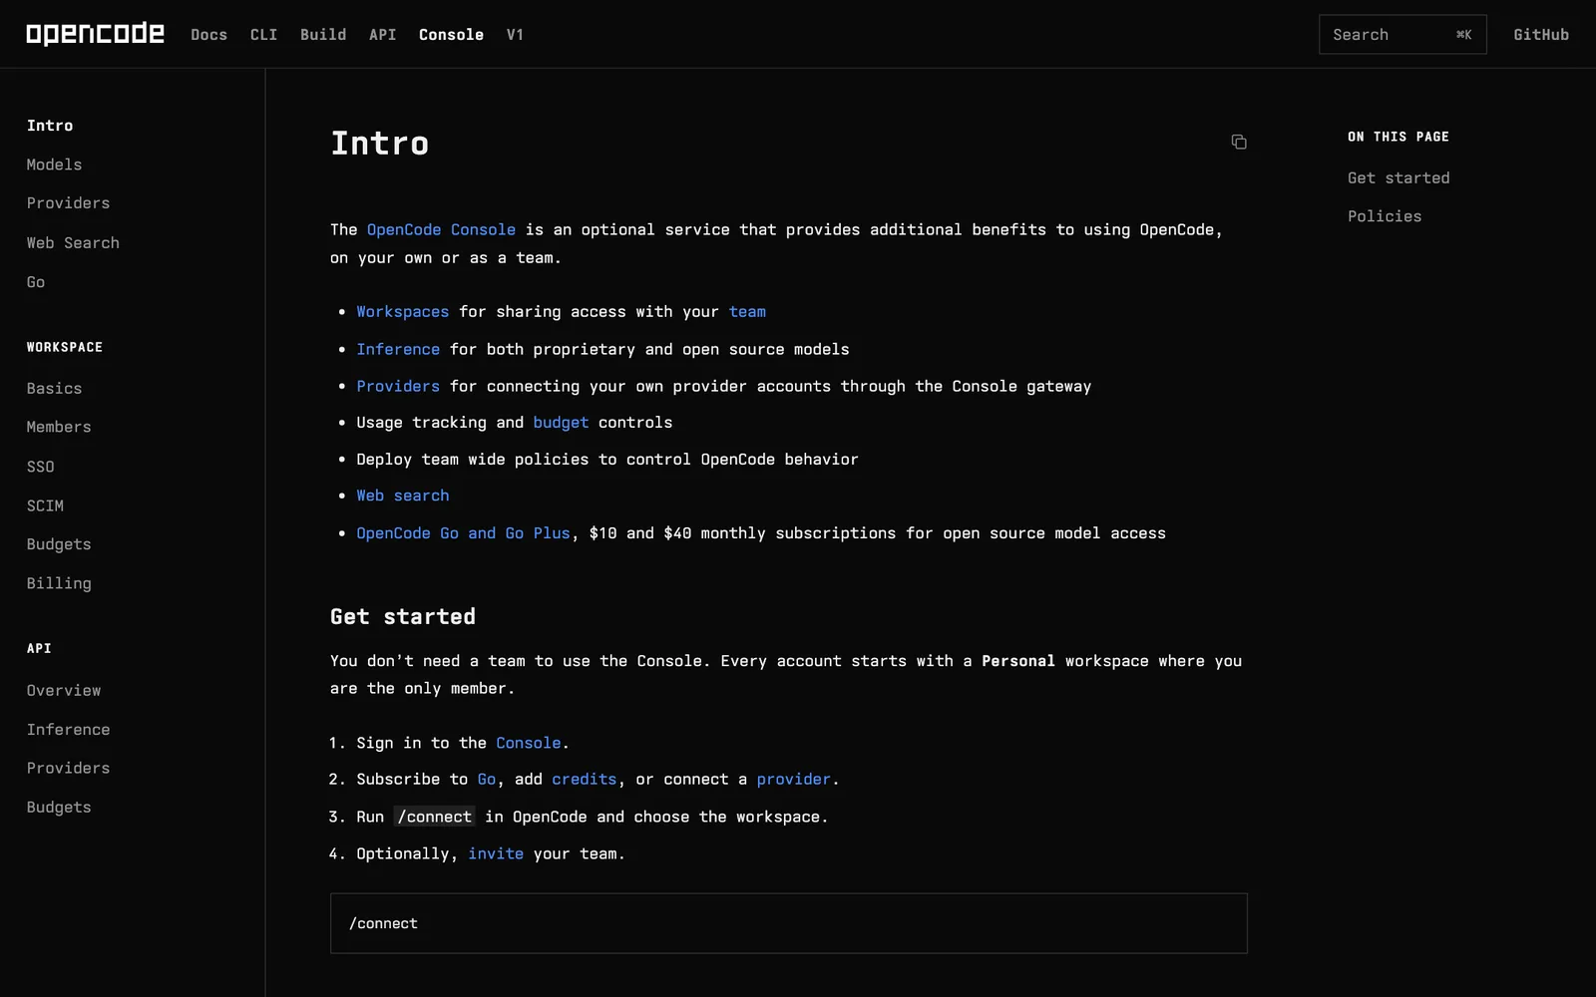Open Overview under the API section
The height and width of the screenshot is (997, 1596).
[x=64, y=690]
